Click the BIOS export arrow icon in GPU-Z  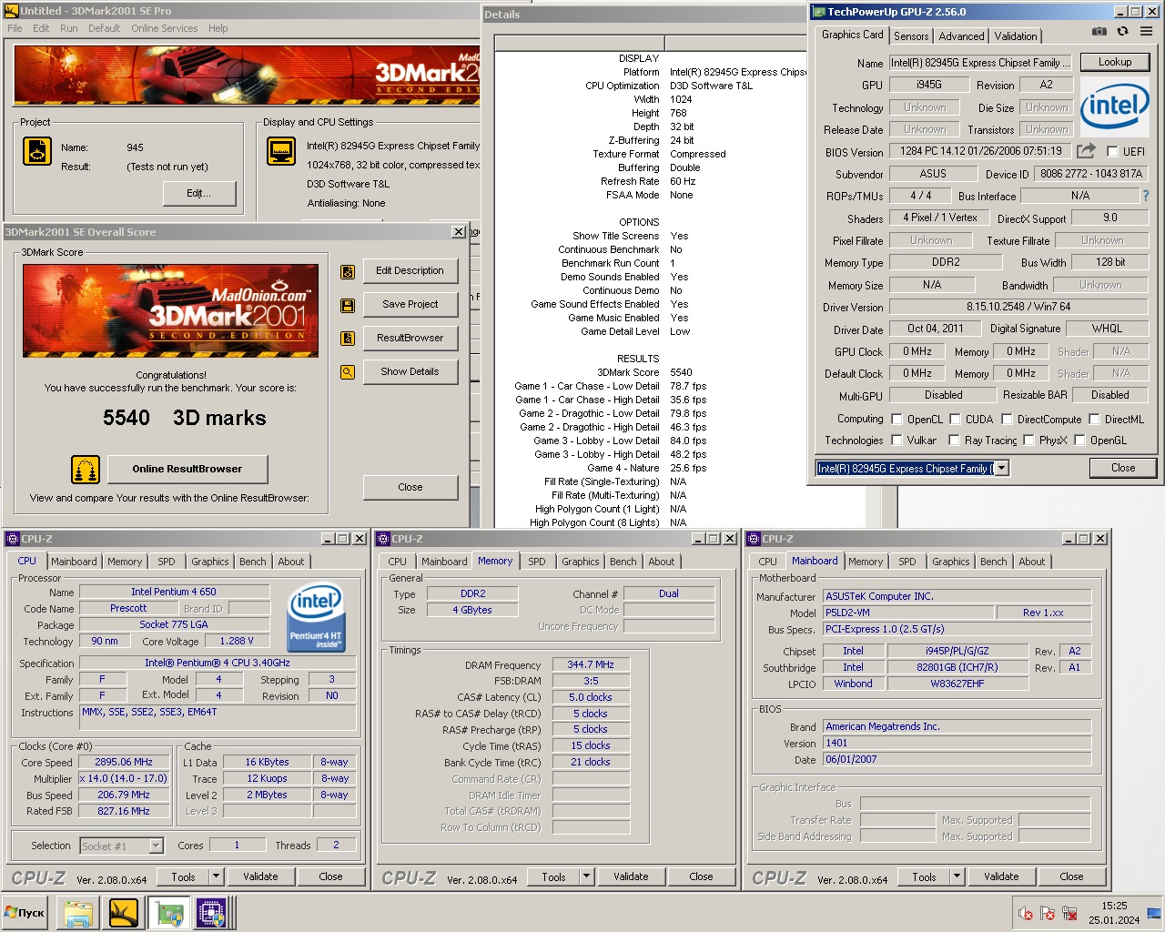[x=1086, y=151]
